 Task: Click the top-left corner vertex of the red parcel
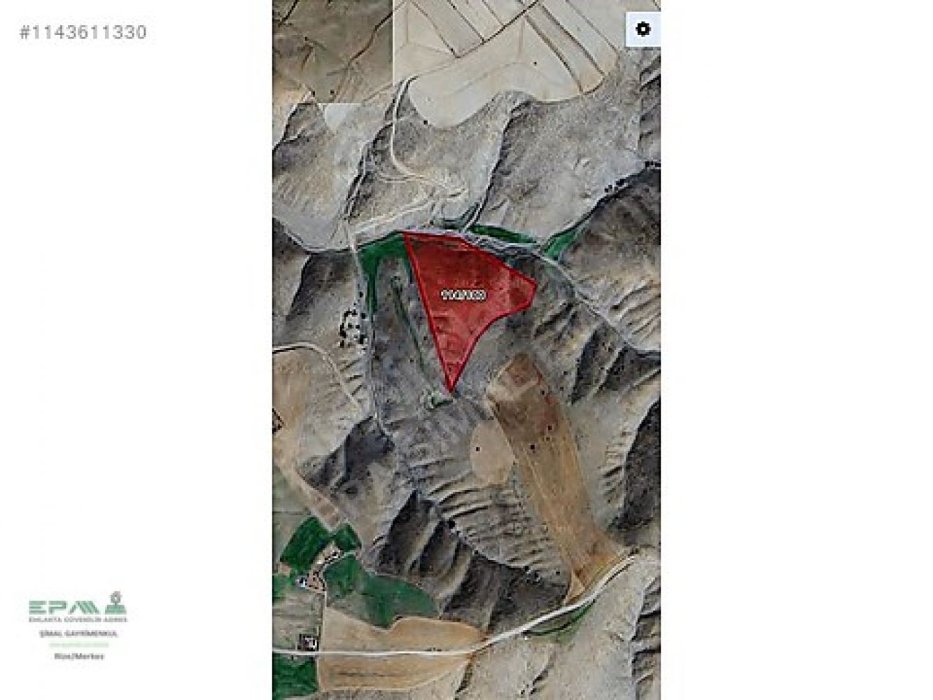405,234
